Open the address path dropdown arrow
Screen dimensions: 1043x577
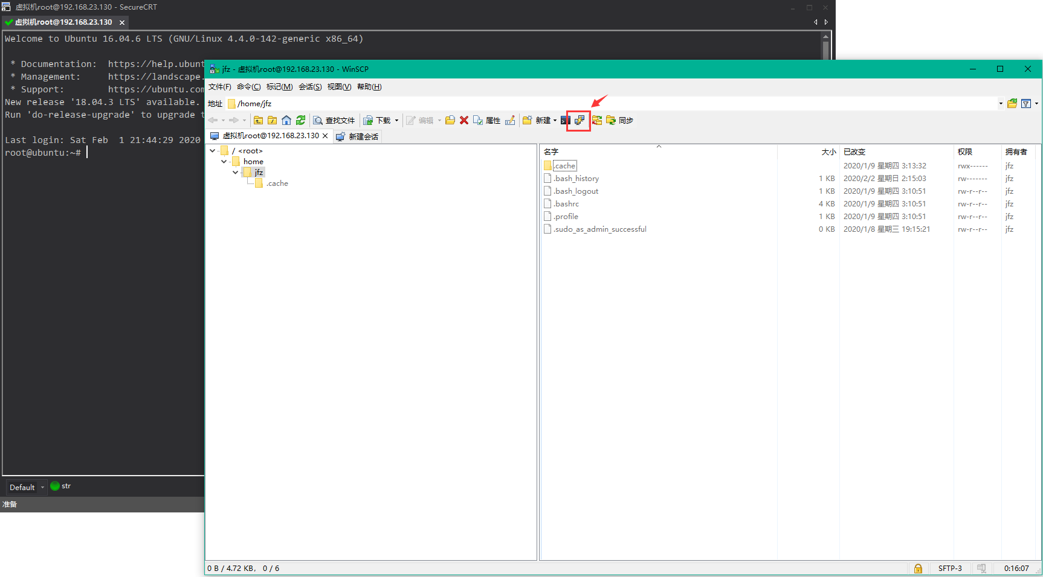[x=1001, y=104]
